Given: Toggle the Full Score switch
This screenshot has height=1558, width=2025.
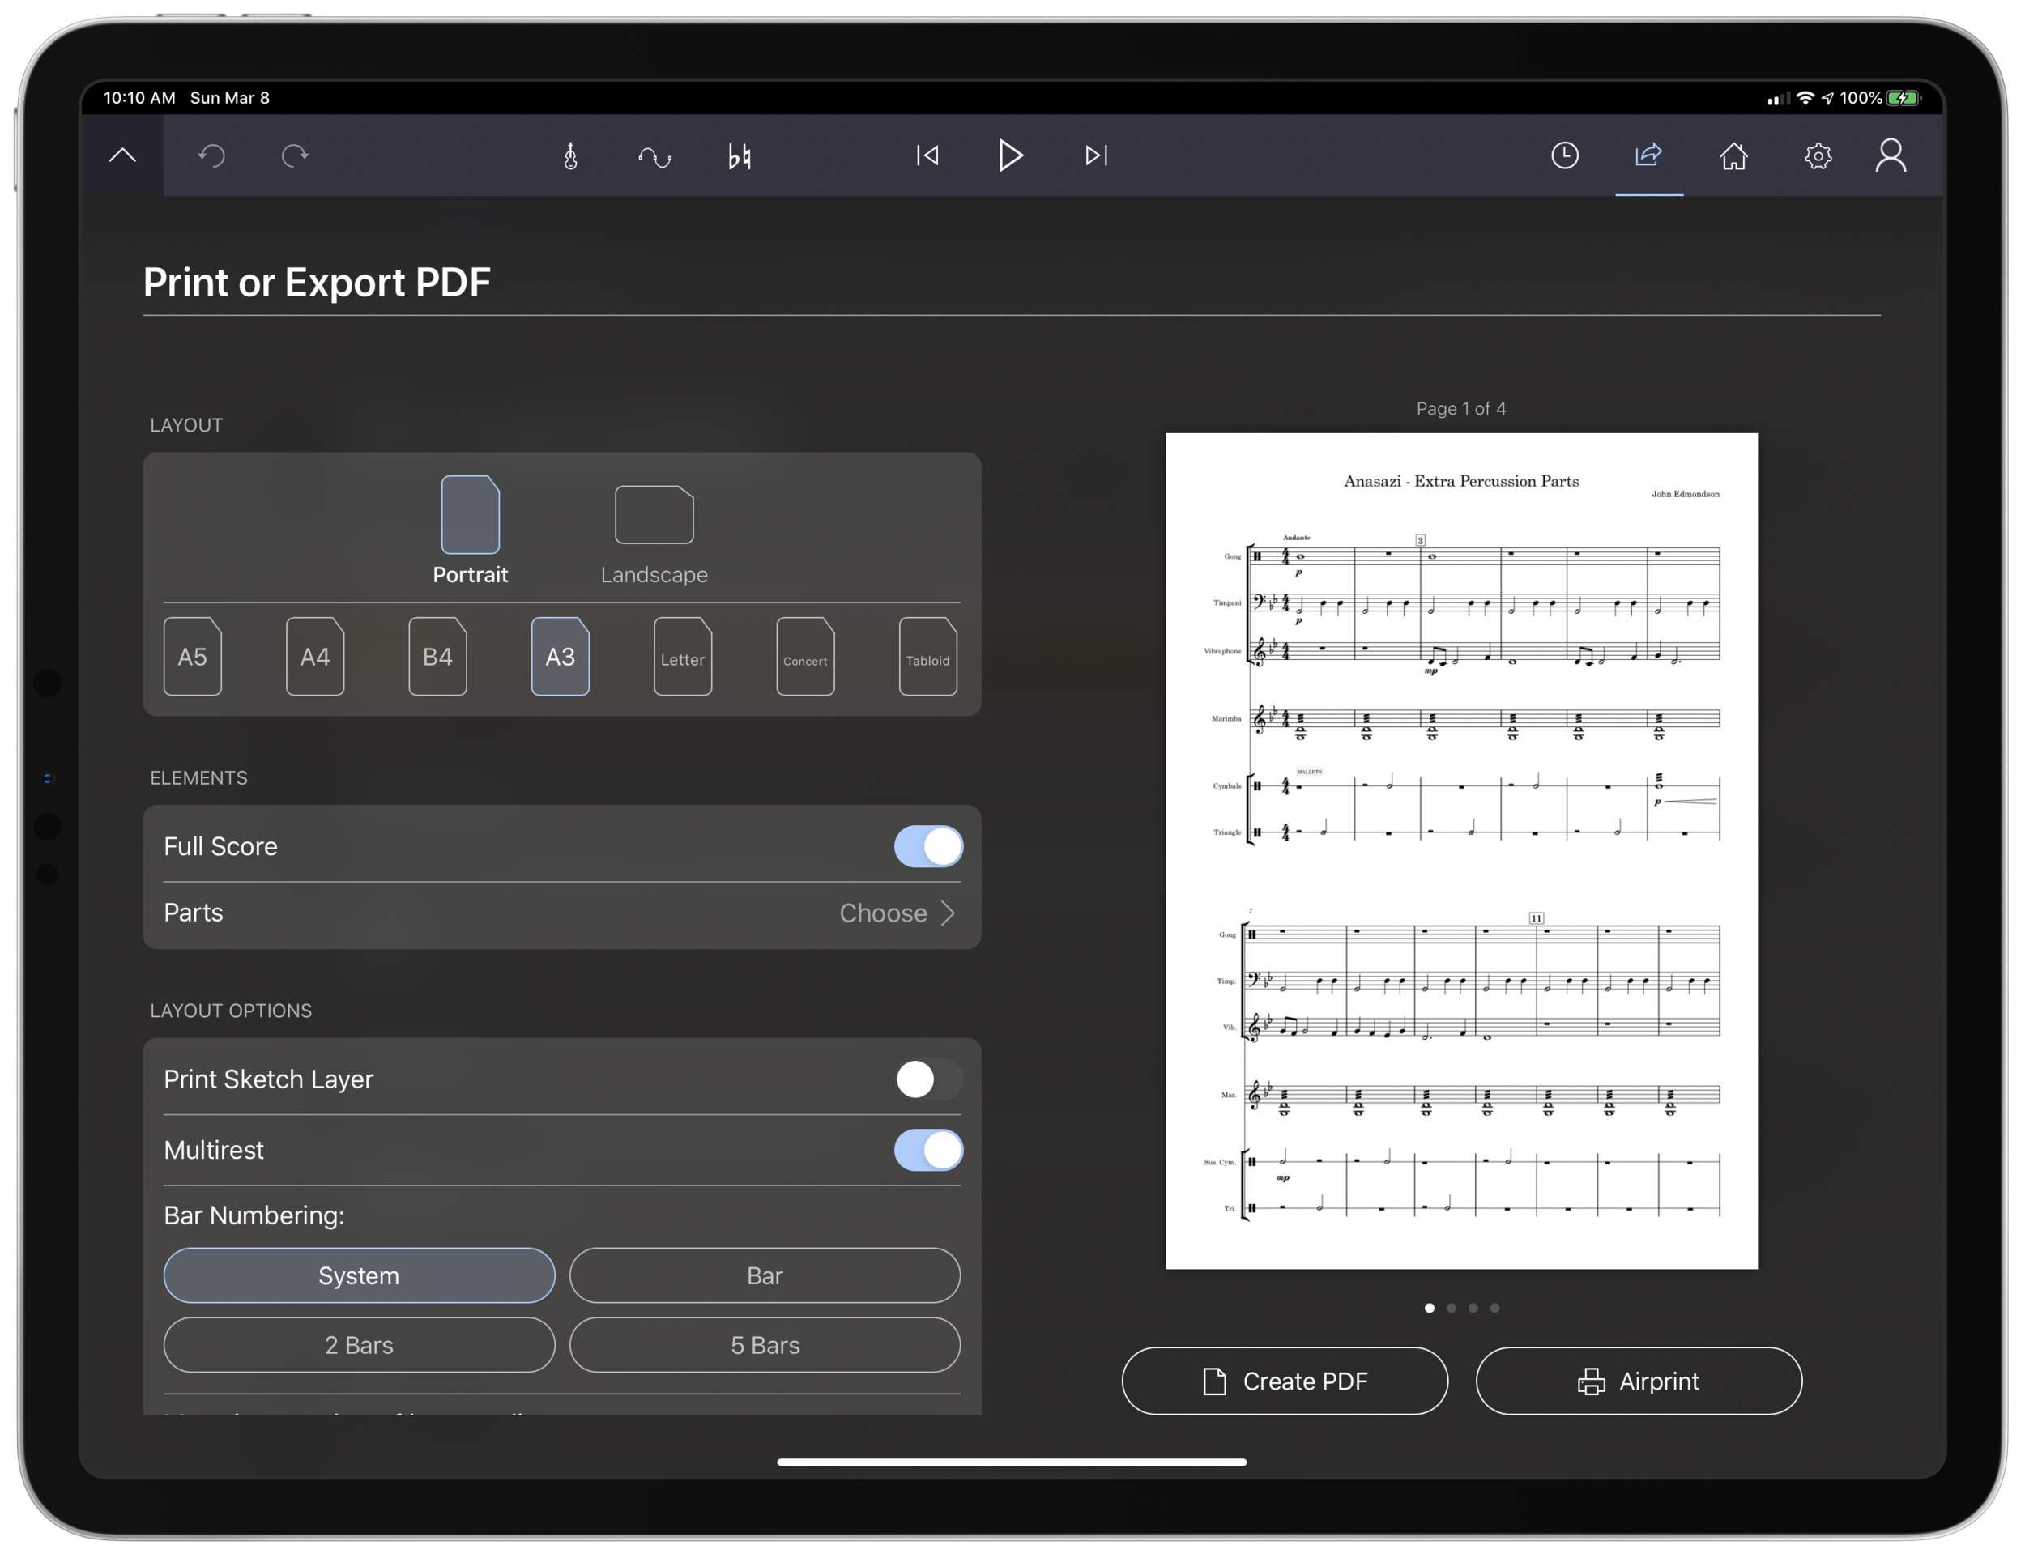Looking at the screenshot, I should point(928,846).
